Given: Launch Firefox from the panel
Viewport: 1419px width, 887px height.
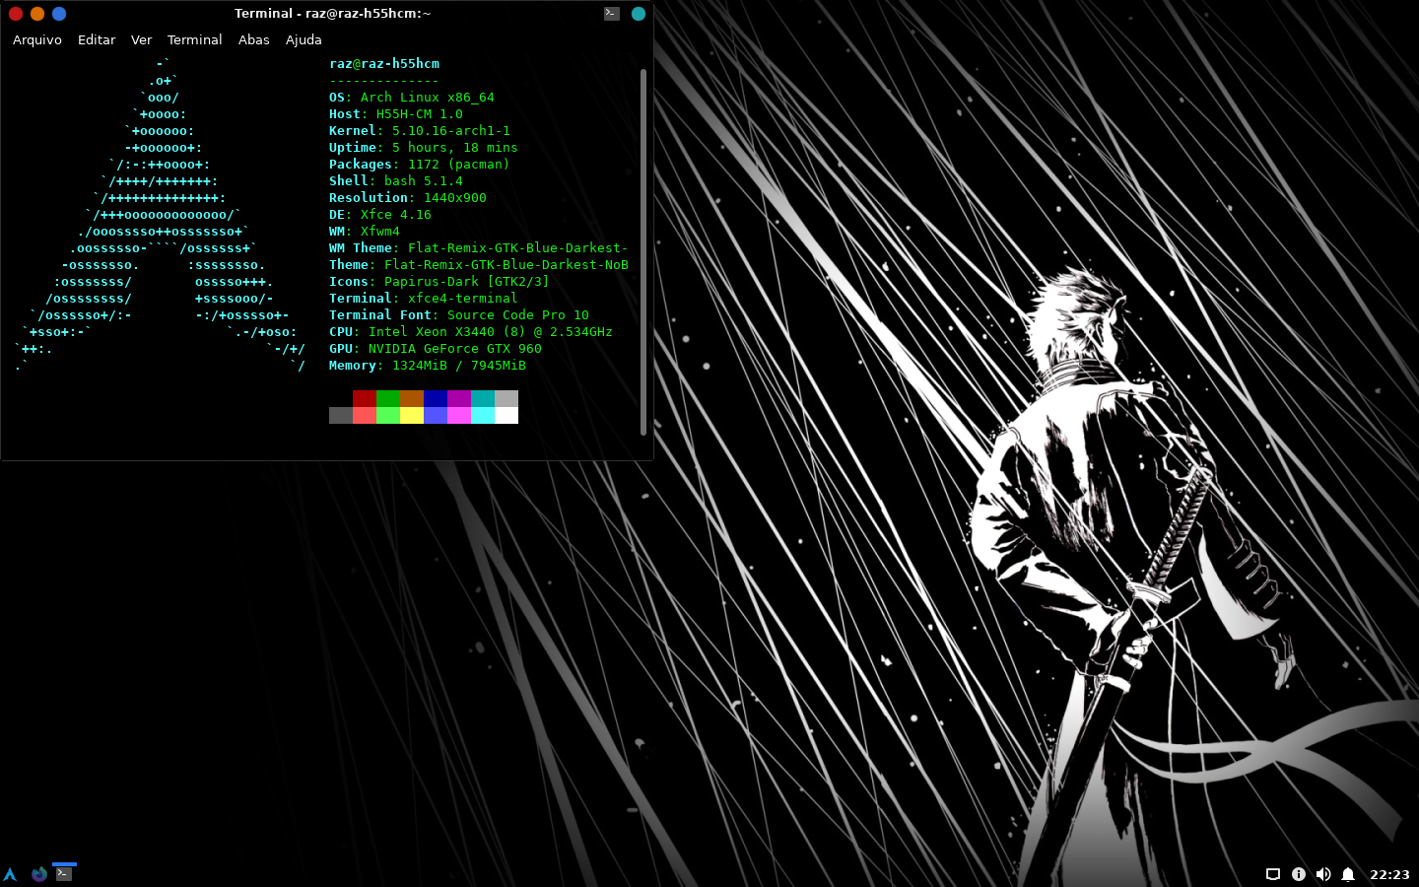Looking at the screenshot, I should click(x=39, y=873).
